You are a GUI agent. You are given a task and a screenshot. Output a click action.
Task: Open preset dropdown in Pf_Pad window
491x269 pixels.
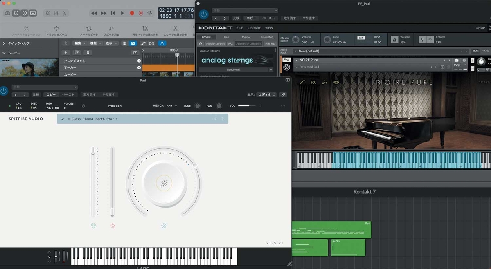[245, 10]
